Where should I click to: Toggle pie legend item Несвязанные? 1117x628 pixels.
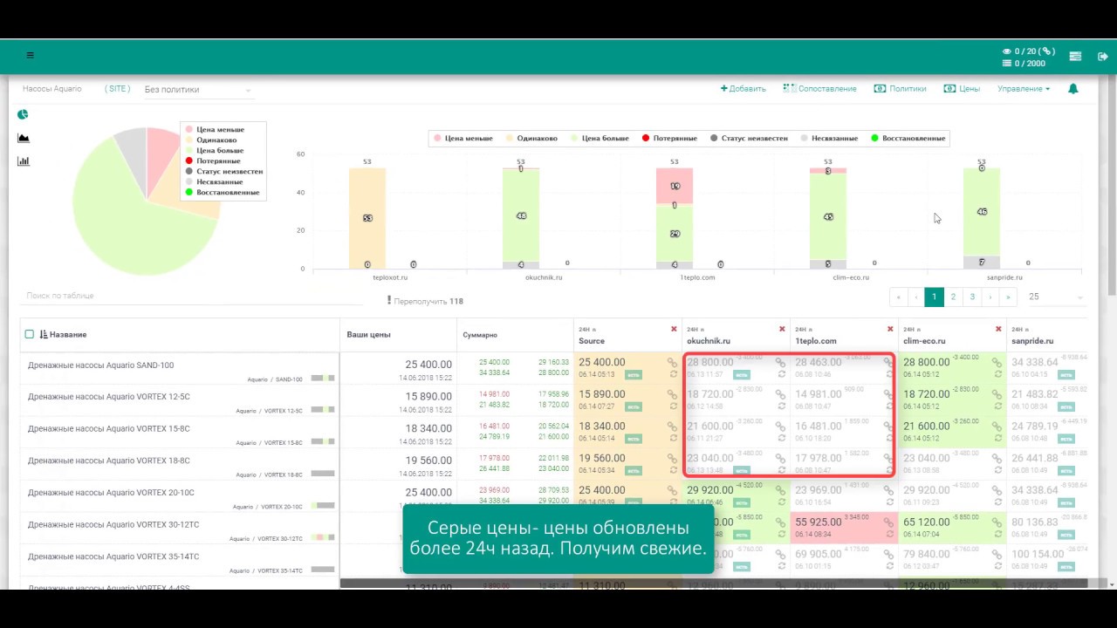click(212, 181)
